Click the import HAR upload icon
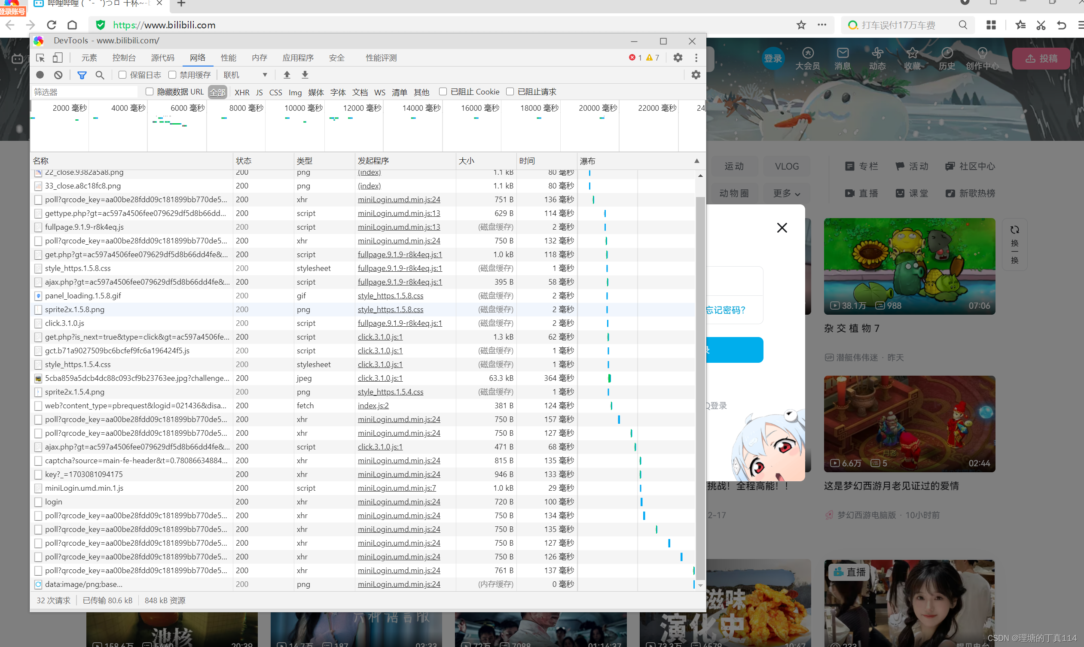 tap(287, 75)
